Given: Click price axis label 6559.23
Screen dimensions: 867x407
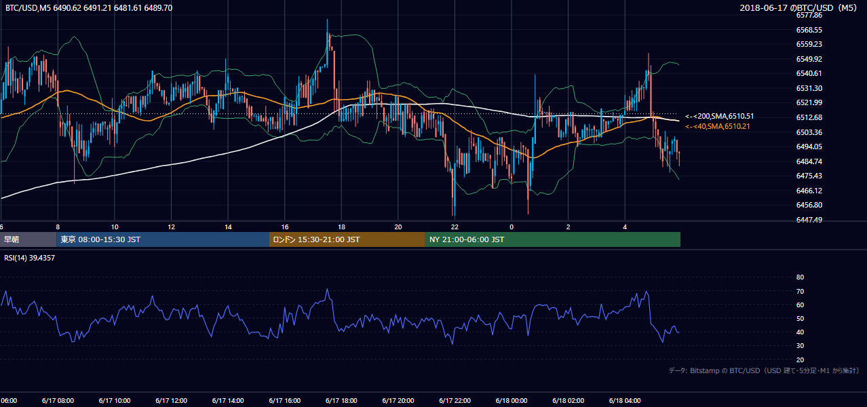Looking at the screenshot, I should (x=809, y=44).
